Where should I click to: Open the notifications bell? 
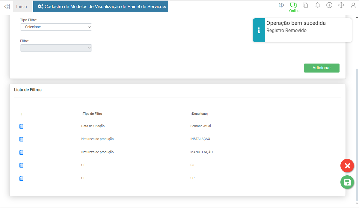click(317, 5)
